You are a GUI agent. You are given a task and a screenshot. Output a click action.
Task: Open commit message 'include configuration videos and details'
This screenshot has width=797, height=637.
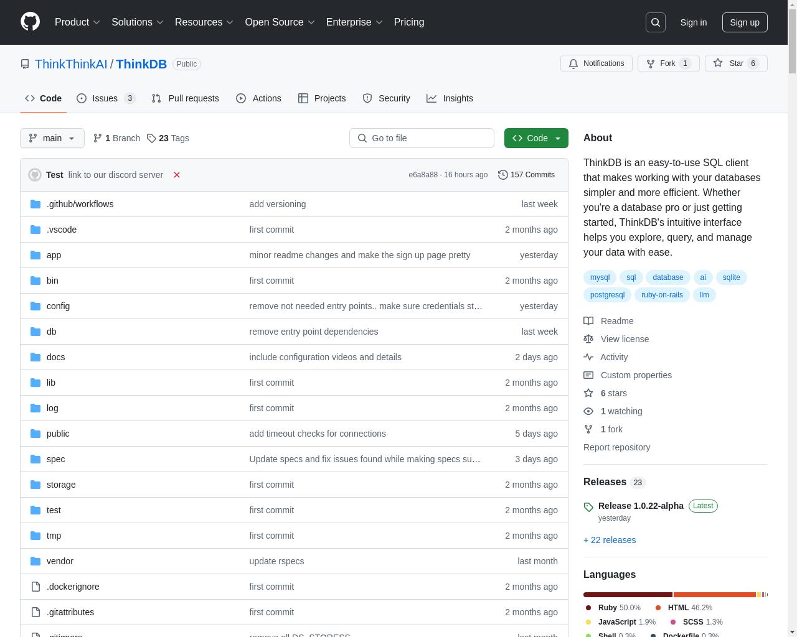click(x=325, y=357)
